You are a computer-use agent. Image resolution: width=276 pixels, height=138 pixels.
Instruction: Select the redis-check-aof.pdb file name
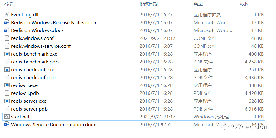(33, 78)
